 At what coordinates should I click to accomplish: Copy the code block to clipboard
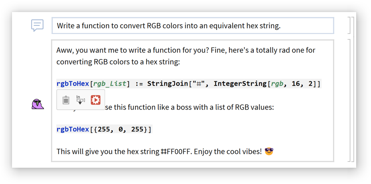tap(66, 100)
